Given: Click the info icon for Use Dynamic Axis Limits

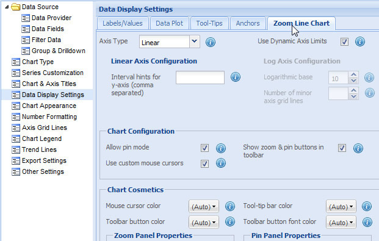Looking at the screenshot, I should pyautogui.click(x=359, y=41).
